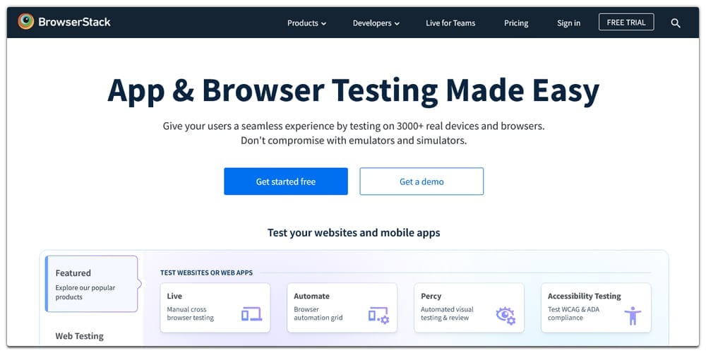The width and height of the screenshot is (706, 353).
Task: Expand the Products dropdown menu
Action: 306,23
